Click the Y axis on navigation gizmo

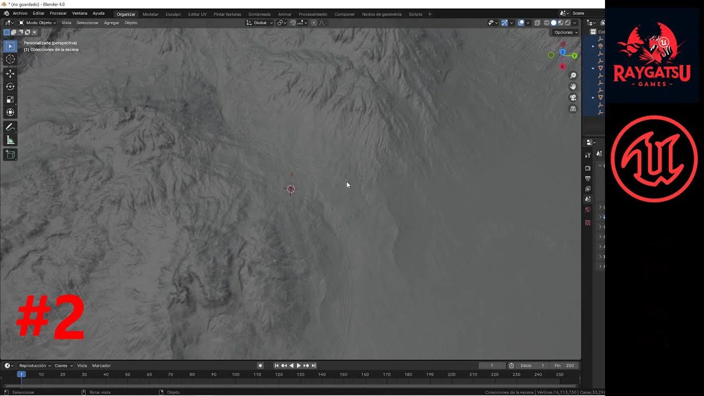pyautogui.click(x=574, y=56)
